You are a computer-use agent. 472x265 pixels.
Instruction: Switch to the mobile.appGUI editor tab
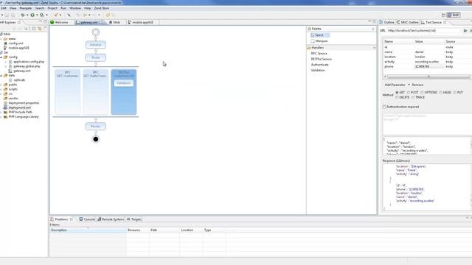[141, 22]
